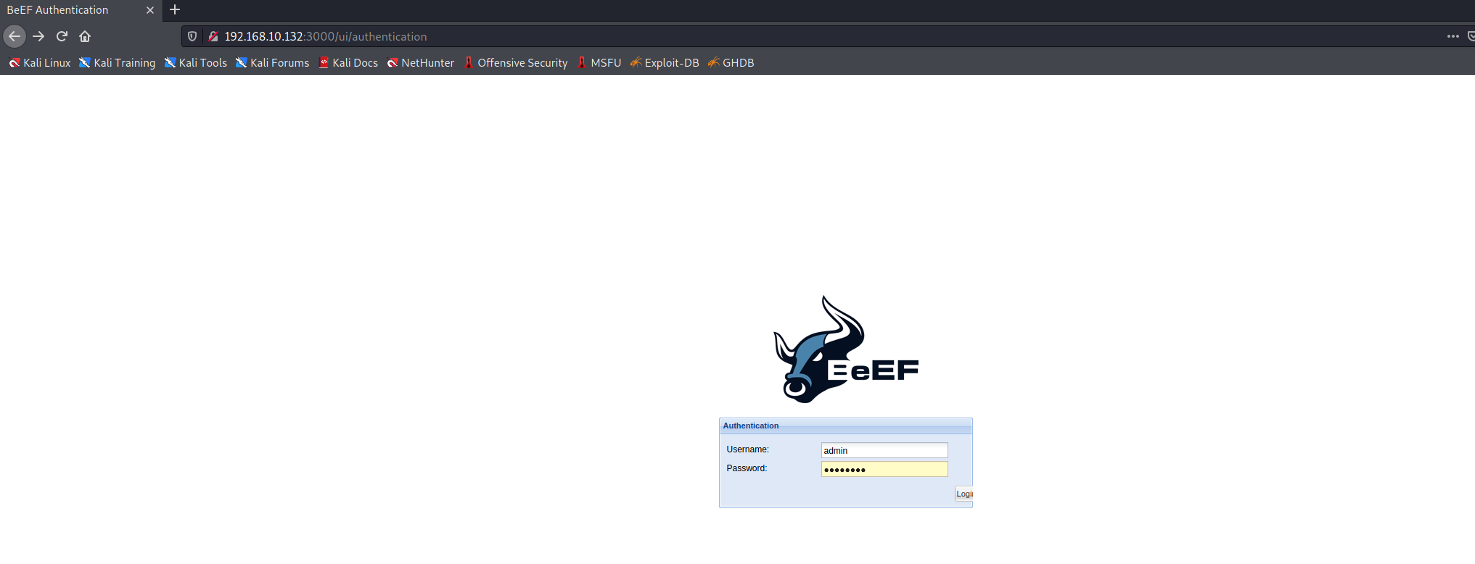Click the Password: label
This screenshot has width=1475, height=564.
[747, 468]
